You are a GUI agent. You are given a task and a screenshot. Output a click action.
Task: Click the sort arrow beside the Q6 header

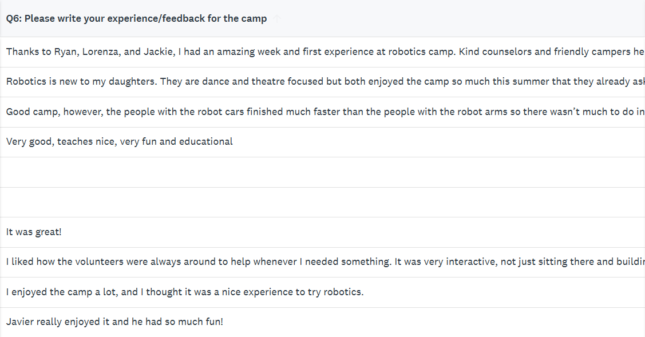[278, 18]
